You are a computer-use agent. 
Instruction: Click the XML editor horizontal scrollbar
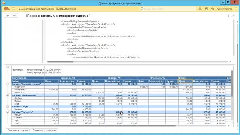pyautogui.click(x=60, y=61)
